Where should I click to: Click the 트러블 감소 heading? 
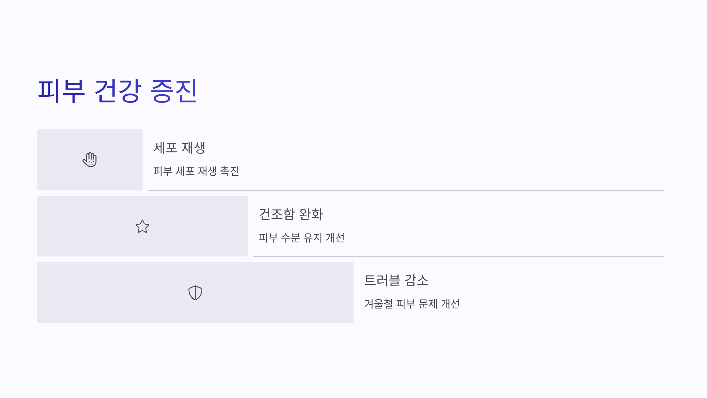pyautogui.click(x=396, y=280)
